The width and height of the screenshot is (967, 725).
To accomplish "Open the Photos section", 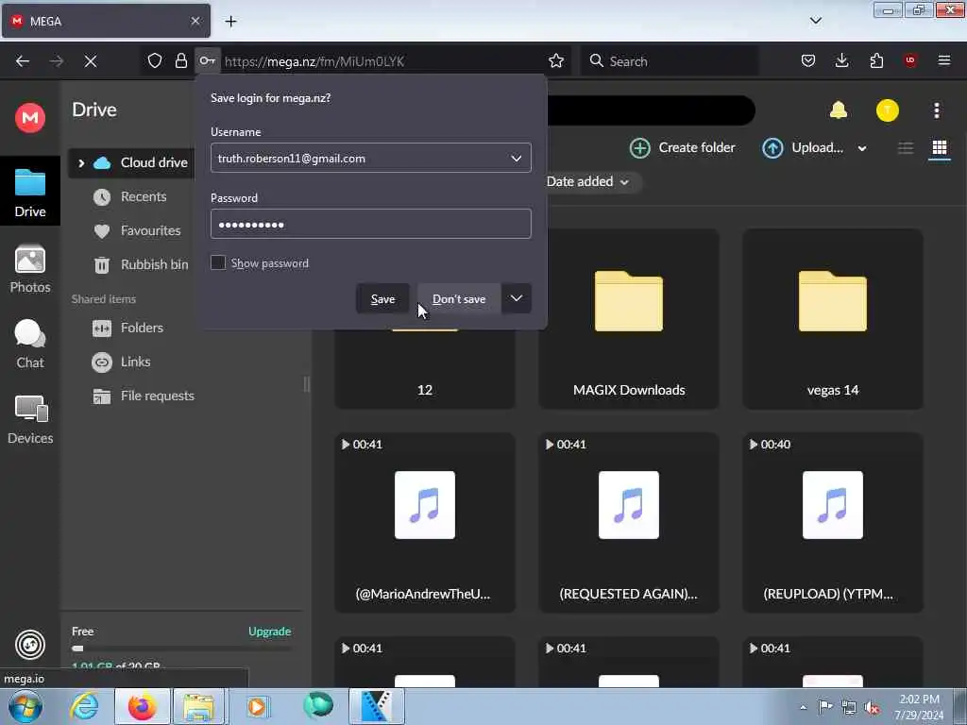I will pyautogui.click(x=29, y=269).
